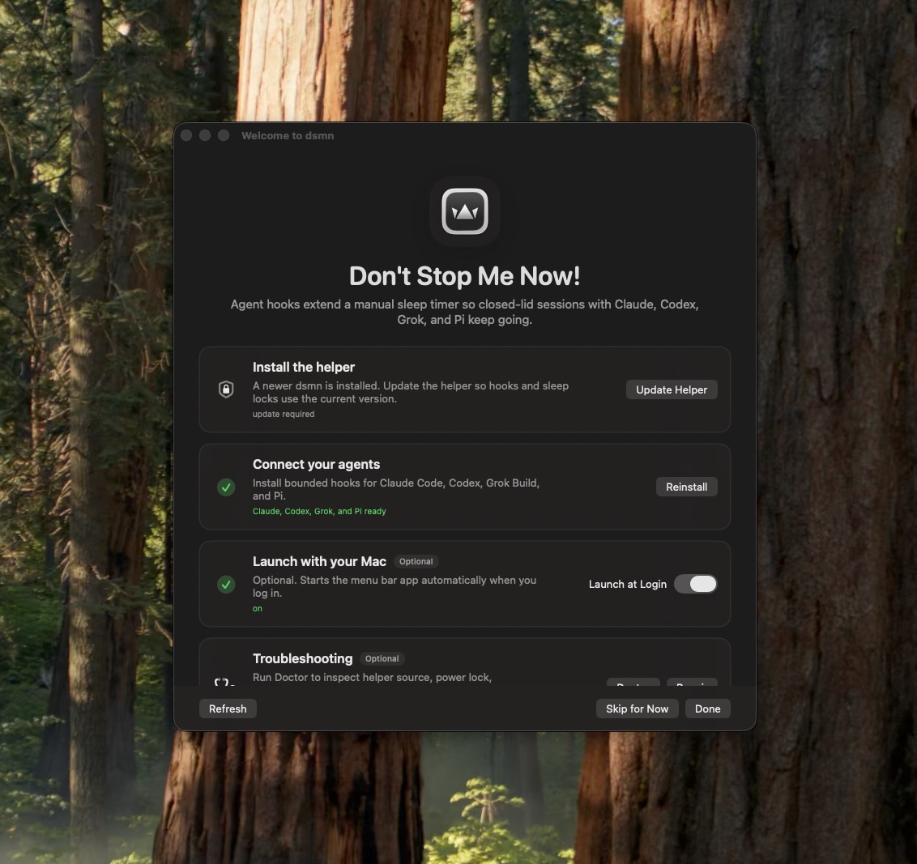
Task: Click the "Welcome to dsmn" window title
Action: (x=287, y=135)
